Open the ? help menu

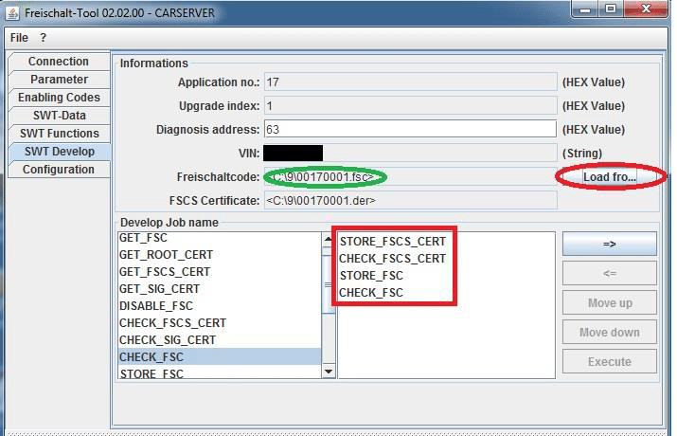43,38
